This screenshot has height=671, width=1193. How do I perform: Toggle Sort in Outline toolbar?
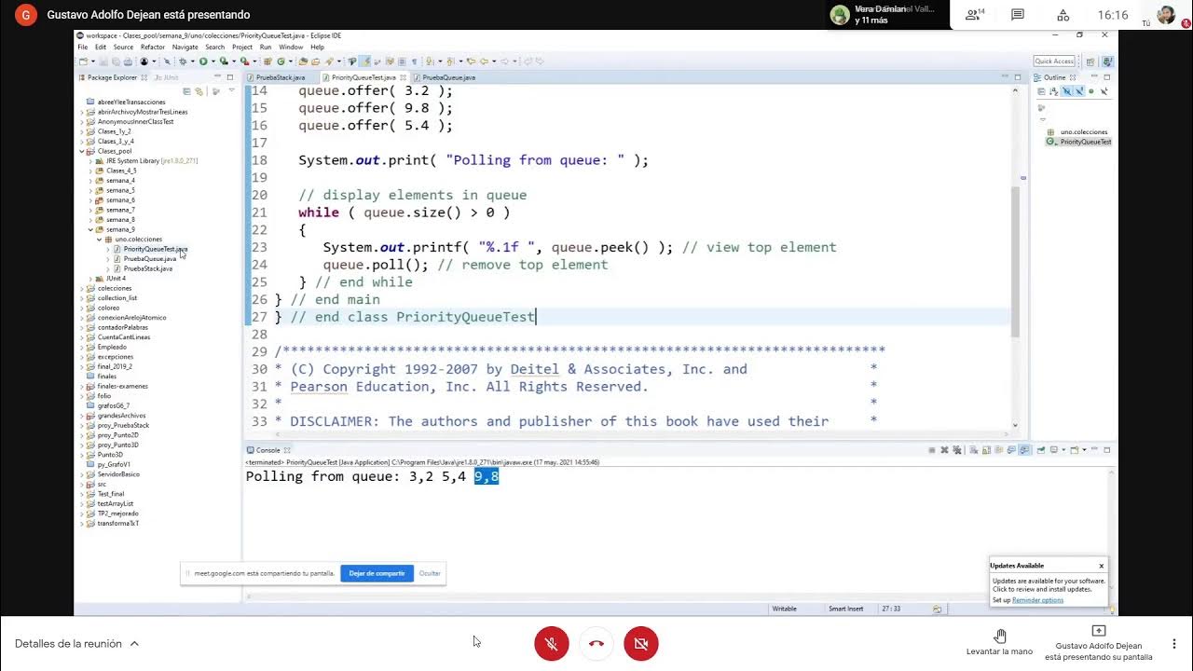click(x=1054, y=91)
